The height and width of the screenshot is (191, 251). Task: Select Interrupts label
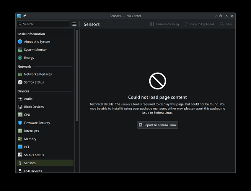click(x=31, y=131)
